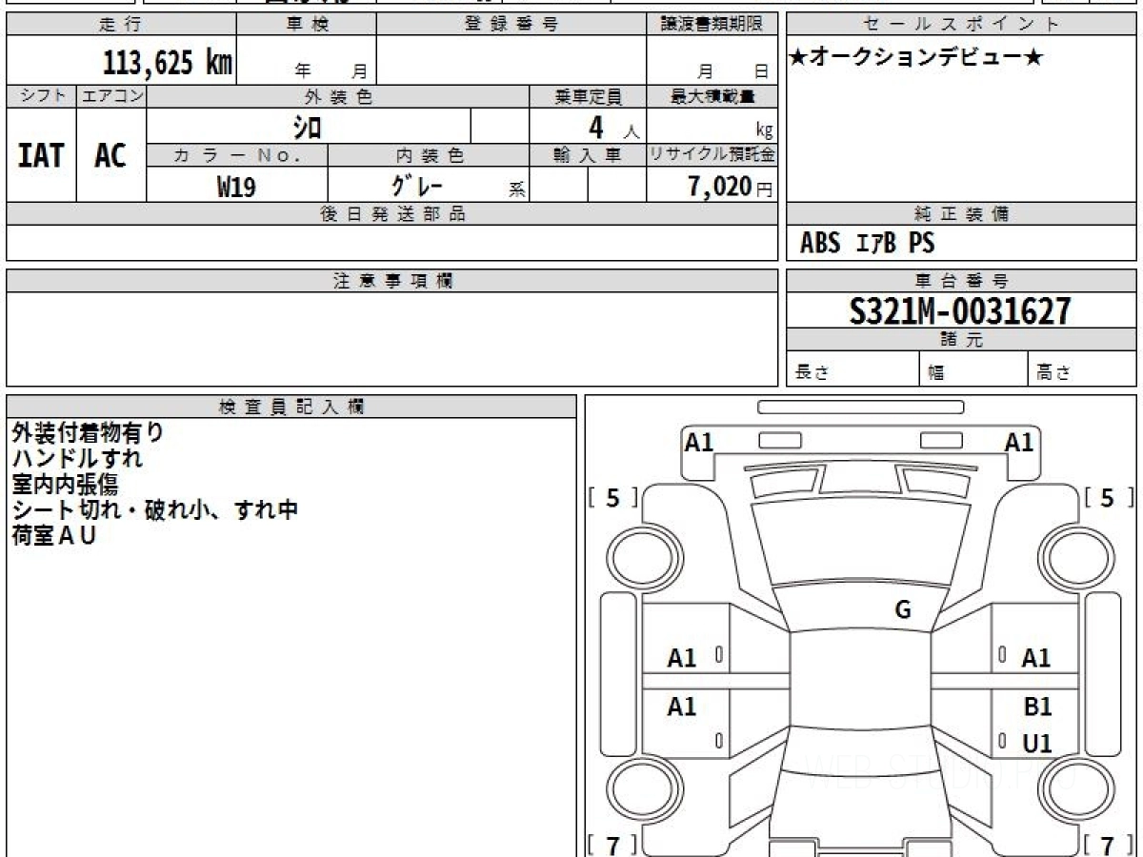Click the 高さ dimension label

(x=1054, y=373)
